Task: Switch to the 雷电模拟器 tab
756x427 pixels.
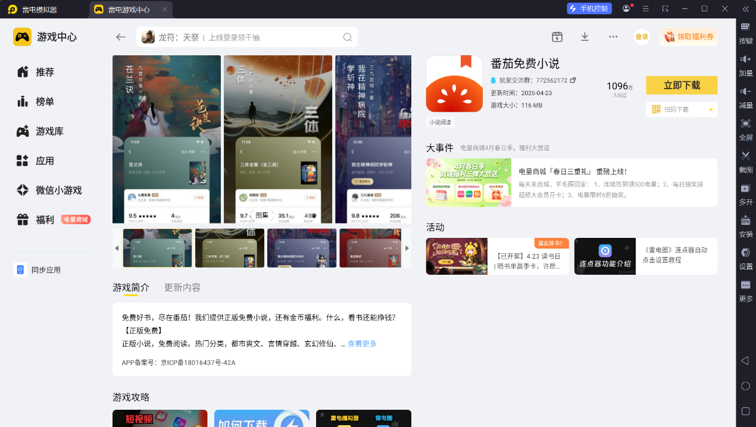Action: (33, 10)
